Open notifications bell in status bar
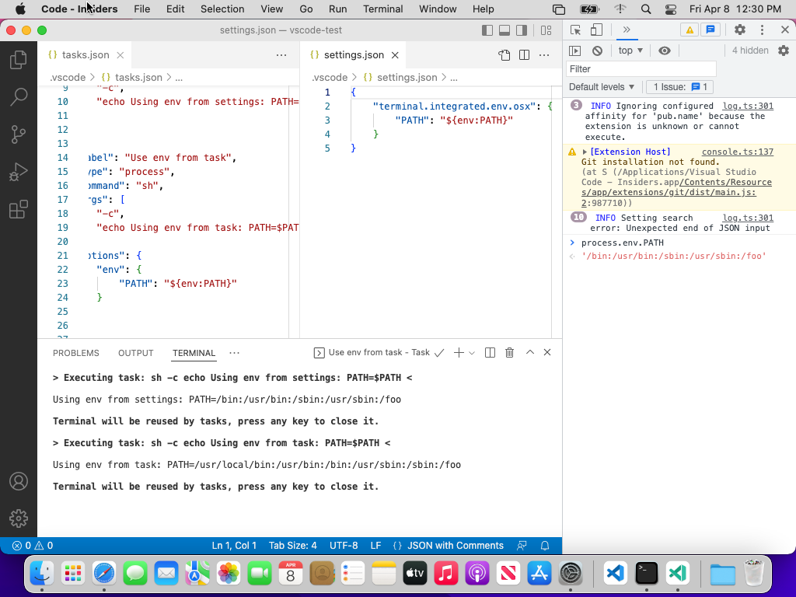Screen dimensions: 796x597 (x=545, y=545)
